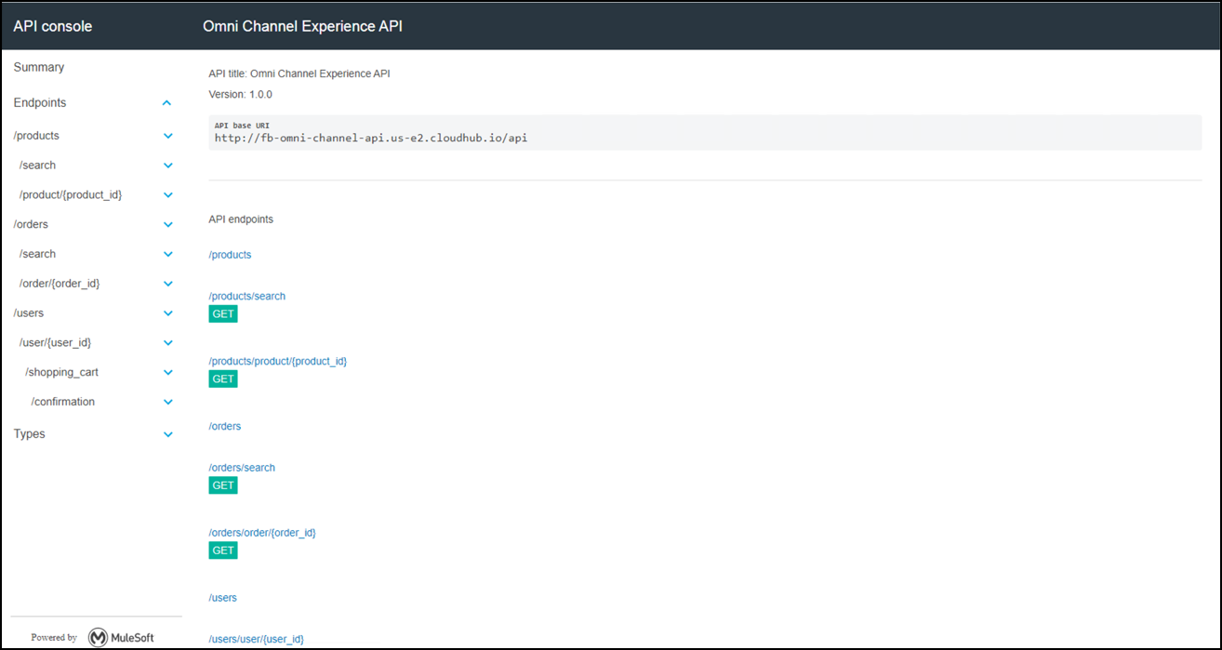Click GET button under /products/product/{product_id}
The height and width of the screenshot is (650, 1222).
click(223, 379)
